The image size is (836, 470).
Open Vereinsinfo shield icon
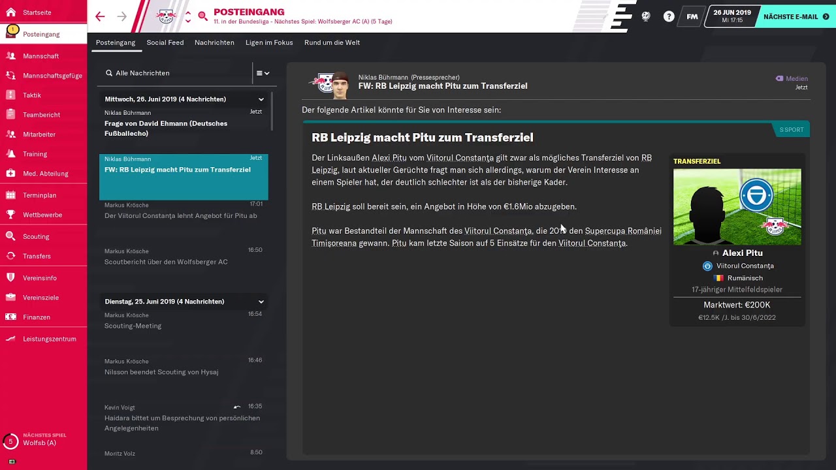(x=10, y=278)
